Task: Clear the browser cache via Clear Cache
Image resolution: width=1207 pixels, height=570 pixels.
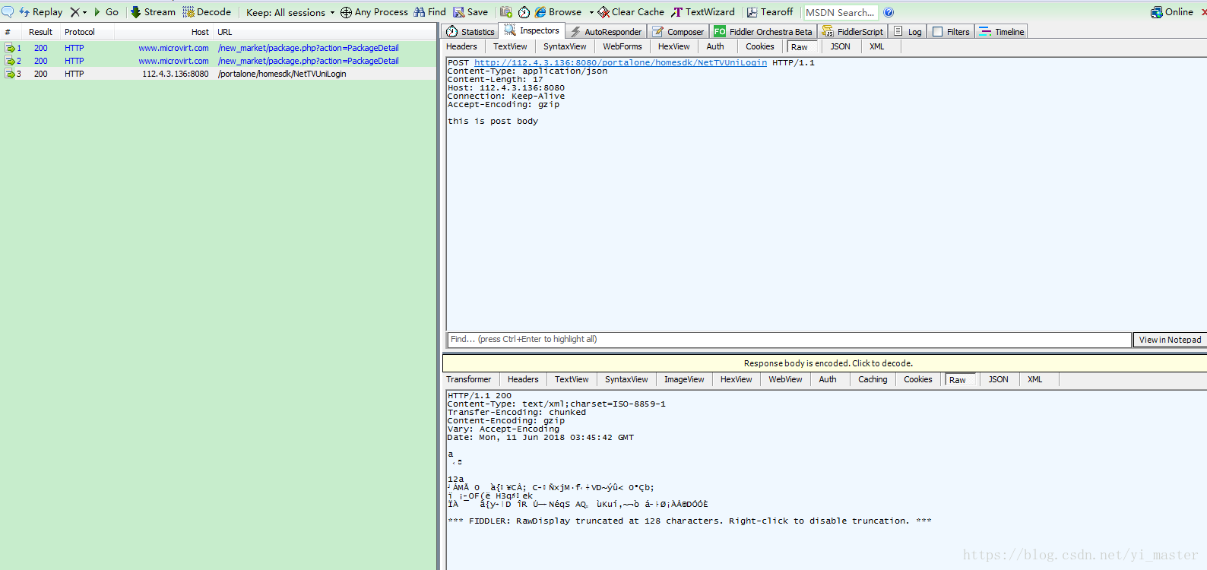Action: tap(631, 12)
